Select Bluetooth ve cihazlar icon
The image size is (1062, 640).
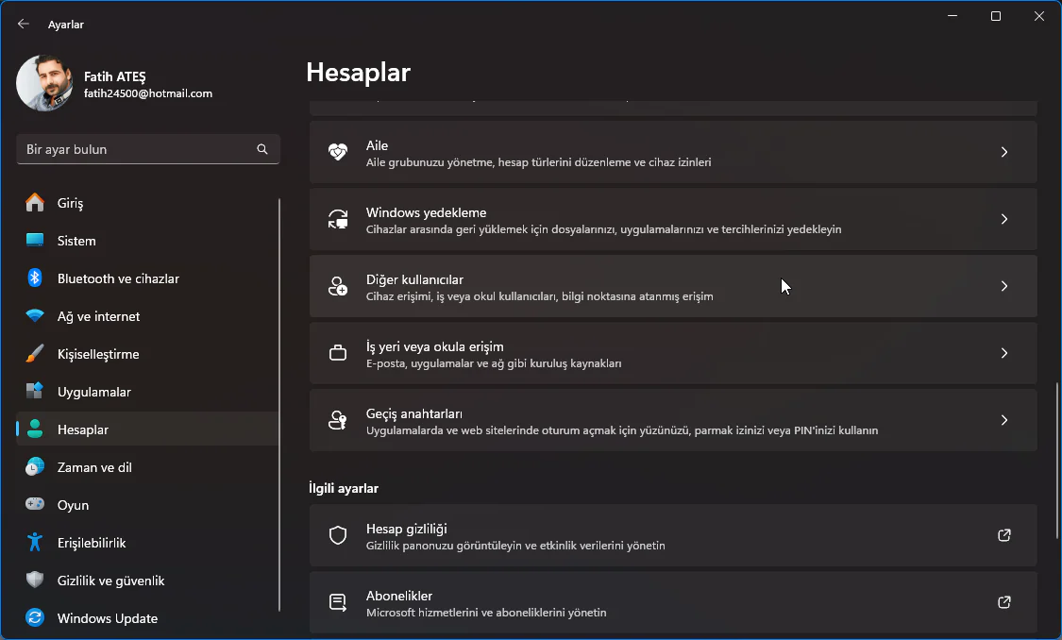pos(31,278)
